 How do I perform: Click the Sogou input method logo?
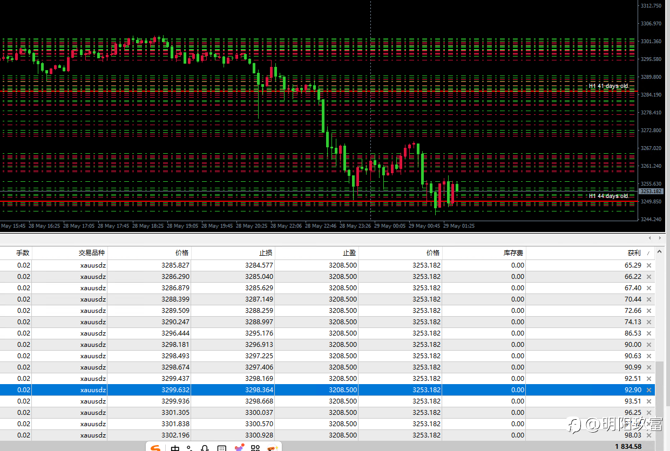click(156, 448)
